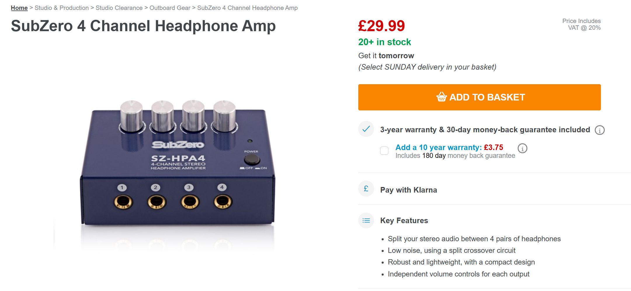Open info icon for 10 year warranty
Image resolution: width=631 pixels, height=291 pixels.
522,149
